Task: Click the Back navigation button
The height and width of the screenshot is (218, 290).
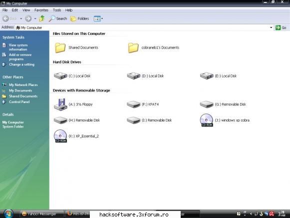Action: 9,18
